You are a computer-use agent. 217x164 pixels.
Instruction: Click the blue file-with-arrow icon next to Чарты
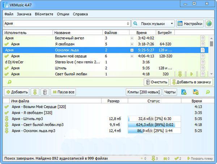(184, 92)
